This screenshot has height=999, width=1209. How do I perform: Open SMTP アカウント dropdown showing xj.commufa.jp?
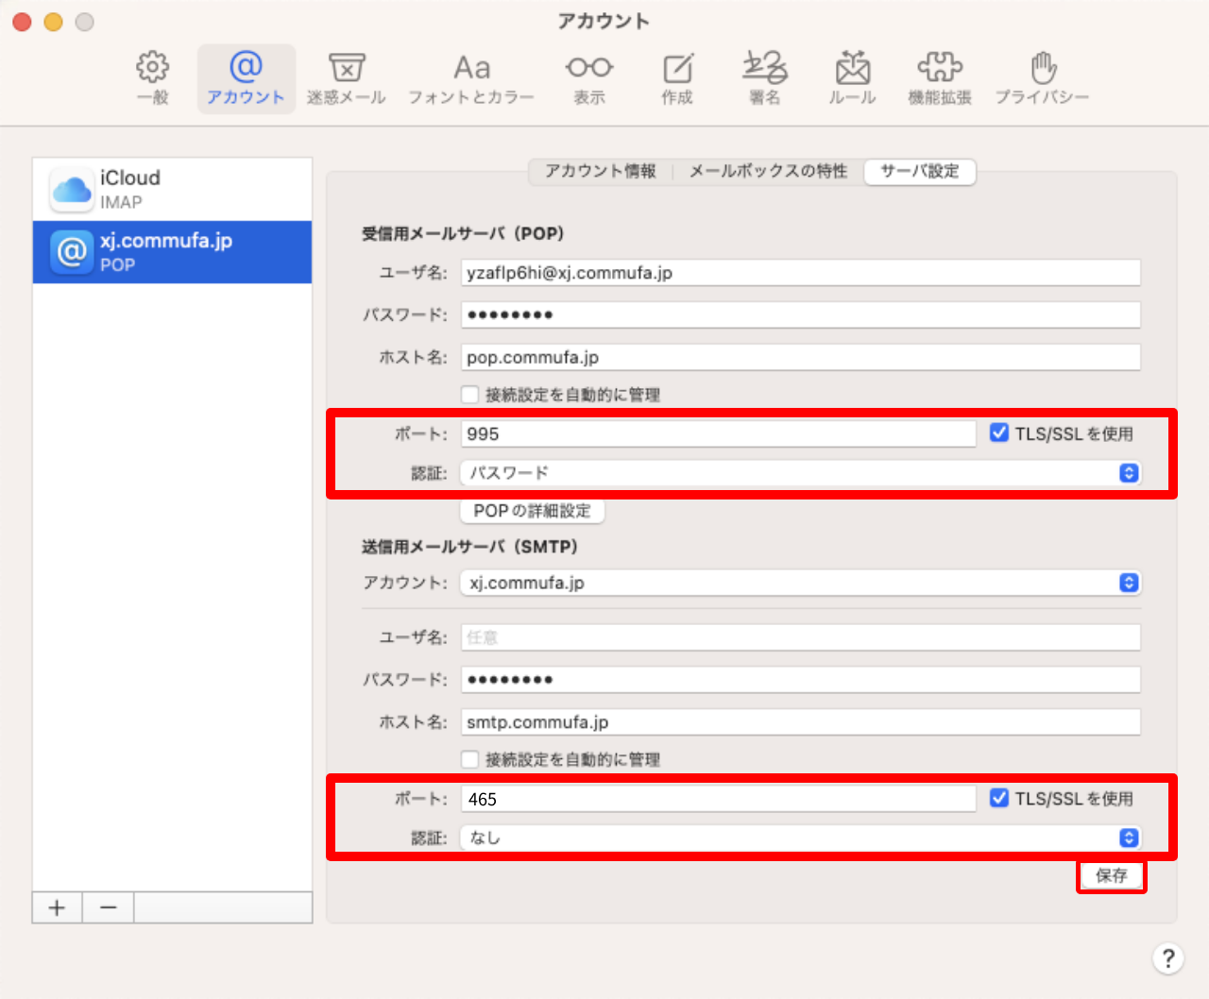tap(800, 583)
